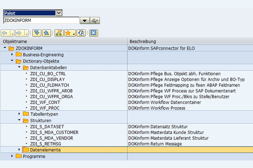Open the ZDOKINFORM input history dropdown
This screenshot has width=253, height=168.
click(x=84, y=21)
